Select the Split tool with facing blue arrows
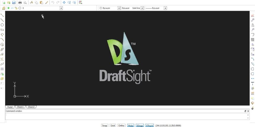Screen dimensions: 255x127 tap(252, 79)
